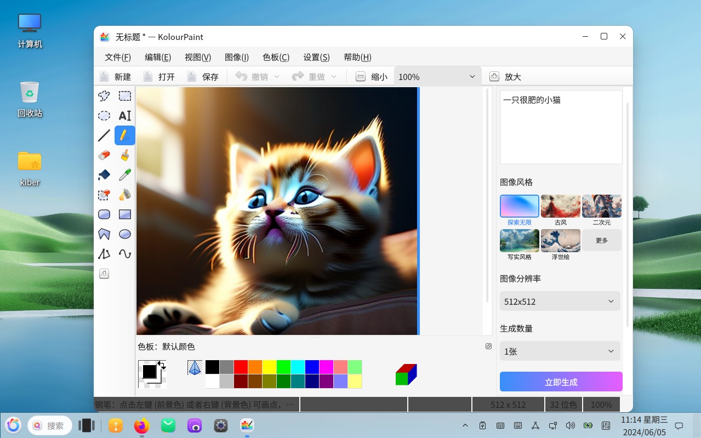Click the 更多 (More) styles button
The image size is (701, 438).
click(602, 240)
